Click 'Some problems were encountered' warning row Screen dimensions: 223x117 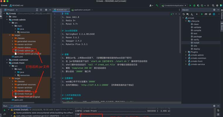tap(43, 113)
